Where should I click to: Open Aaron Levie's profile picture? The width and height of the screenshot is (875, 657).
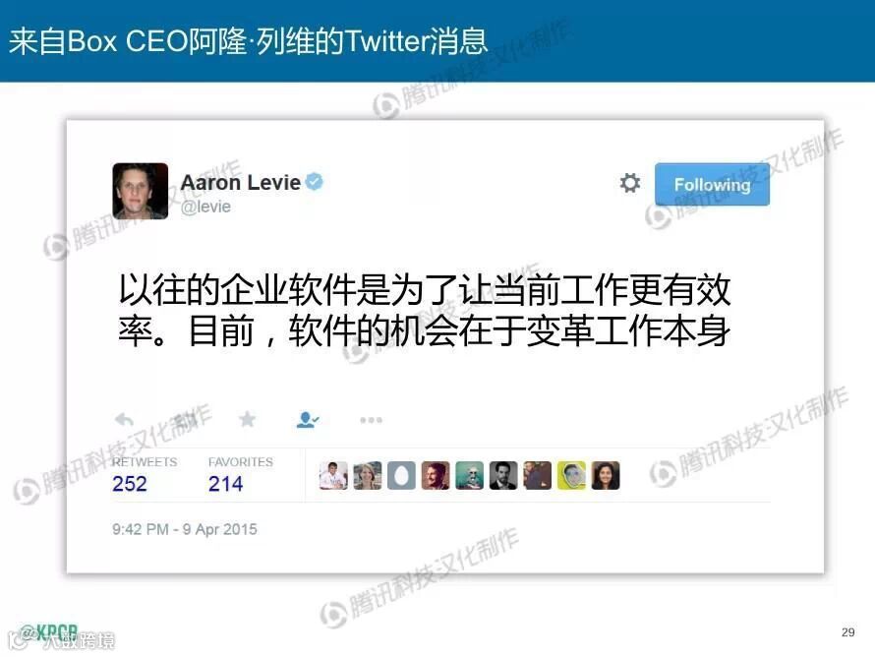point(140,191)
